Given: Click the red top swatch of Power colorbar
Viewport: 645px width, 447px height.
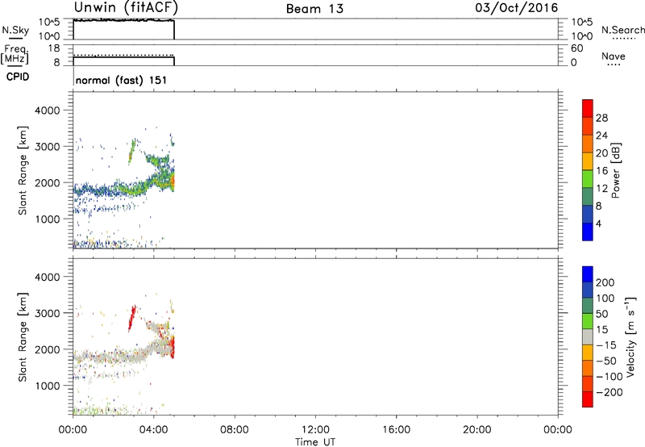Looking at the screenshot, I should click(588, 108).
